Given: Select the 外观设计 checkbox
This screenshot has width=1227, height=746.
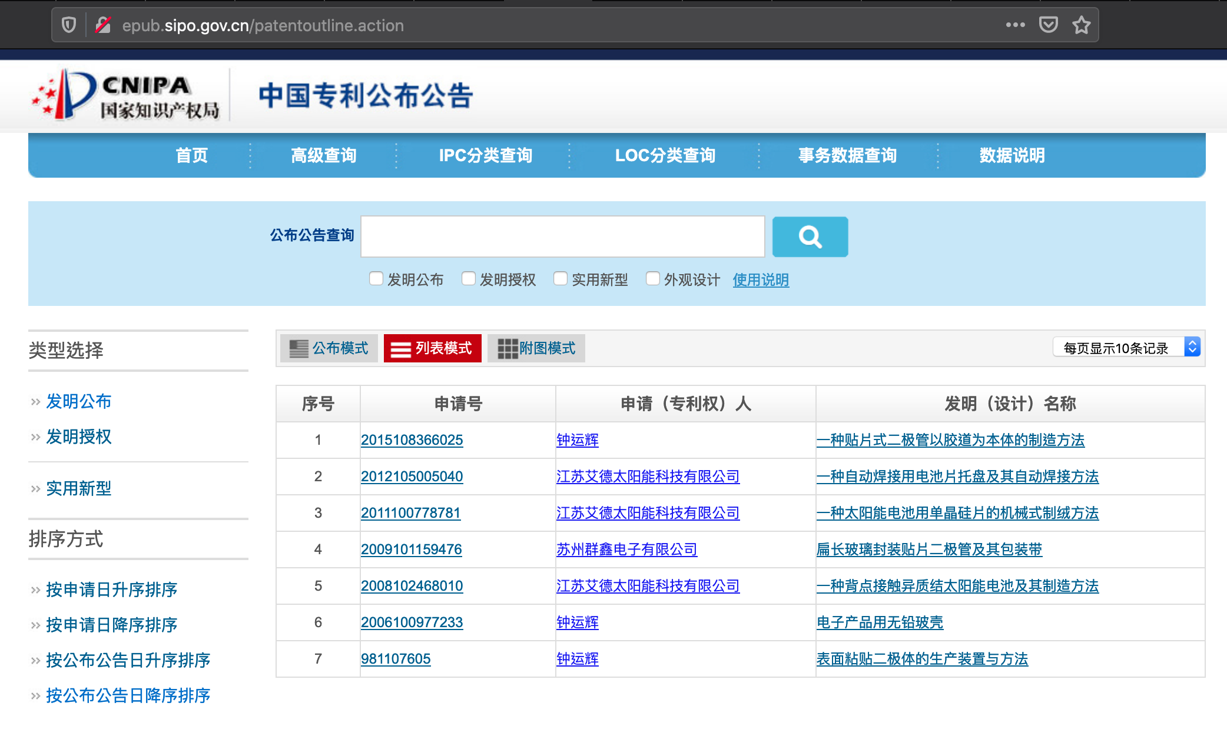Looking at the screenshot, I should tap(653, 279).
